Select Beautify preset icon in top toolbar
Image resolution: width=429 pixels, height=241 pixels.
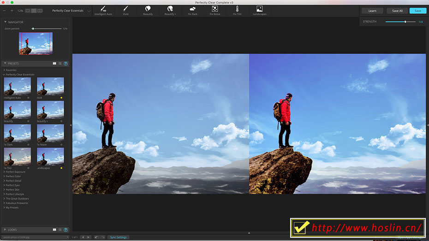point(148,11)
